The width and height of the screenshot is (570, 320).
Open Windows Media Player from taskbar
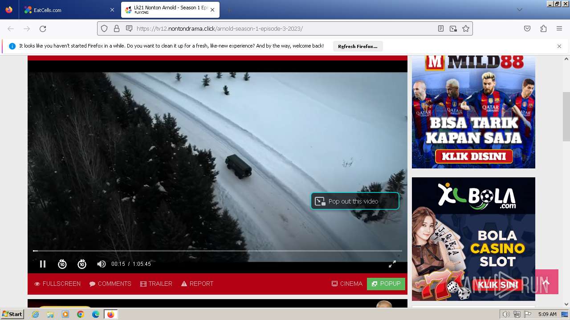(65, 314)
